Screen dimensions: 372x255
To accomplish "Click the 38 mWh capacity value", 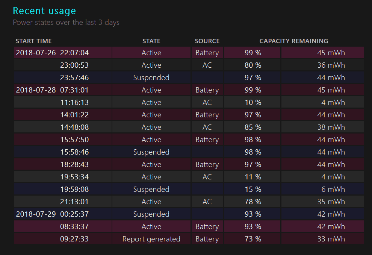I will (331, 127).
